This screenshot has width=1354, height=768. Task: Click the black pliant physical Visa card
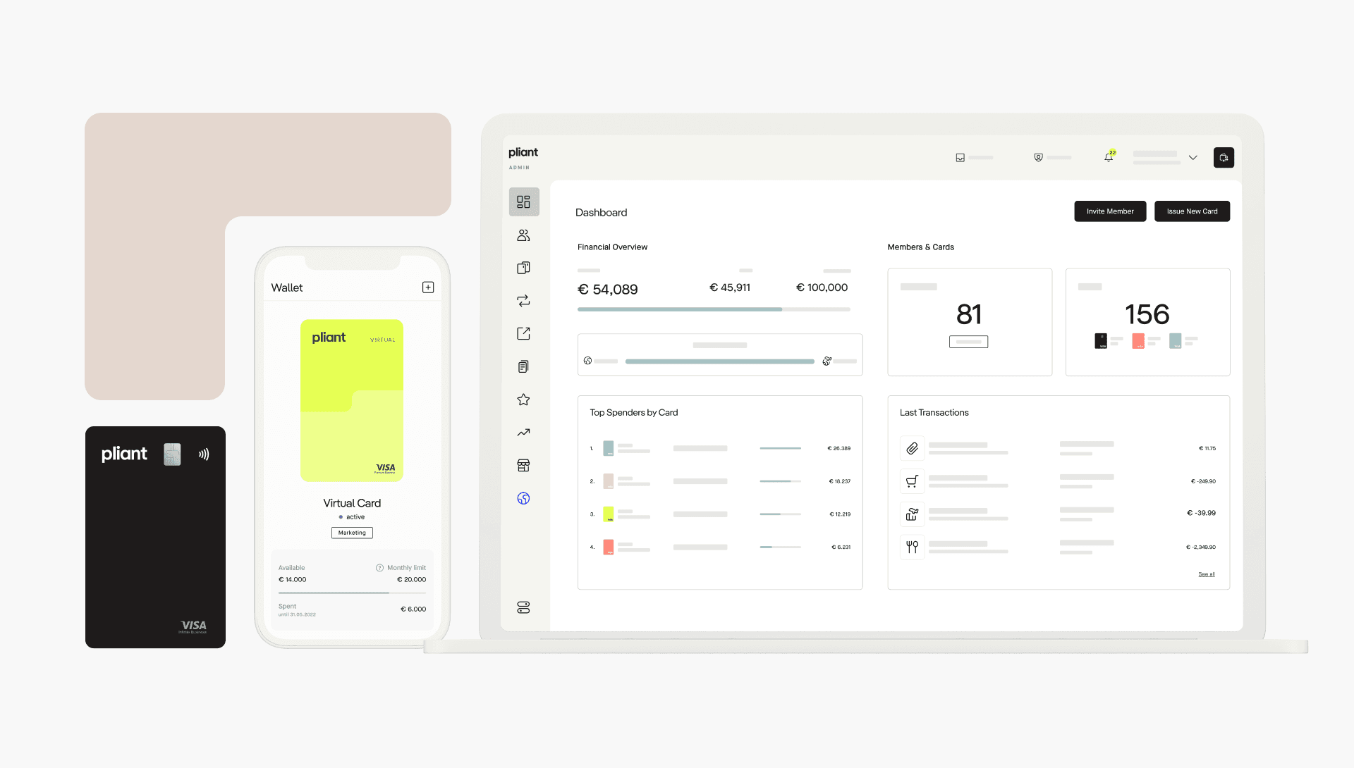155,537
